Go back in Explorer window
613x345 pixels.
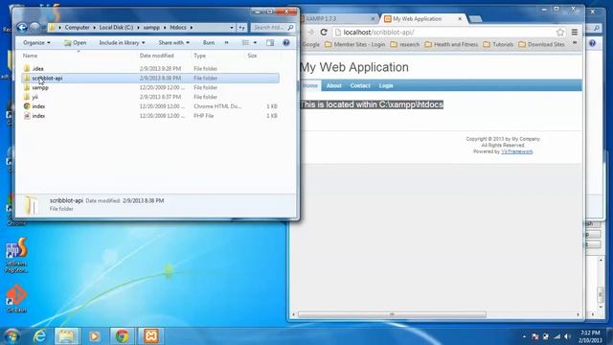[x=22, y=28]
